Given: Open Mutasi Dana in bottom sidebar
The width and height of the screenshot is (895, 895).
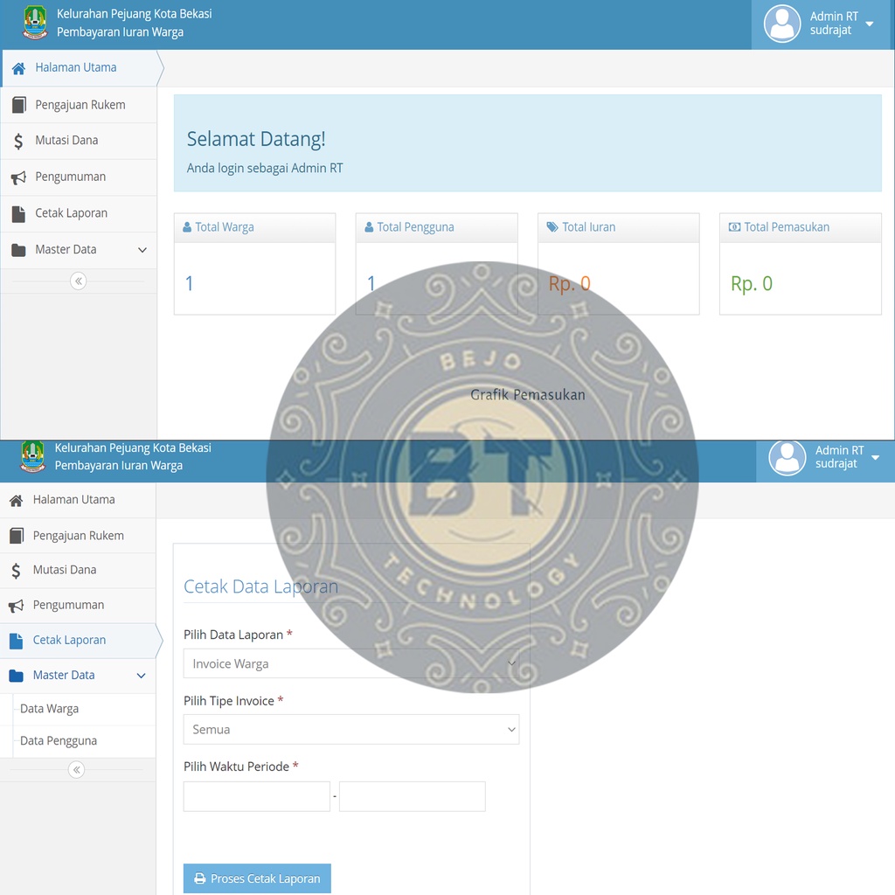Looking at the screenshot, I should click(x=78, y=571).
